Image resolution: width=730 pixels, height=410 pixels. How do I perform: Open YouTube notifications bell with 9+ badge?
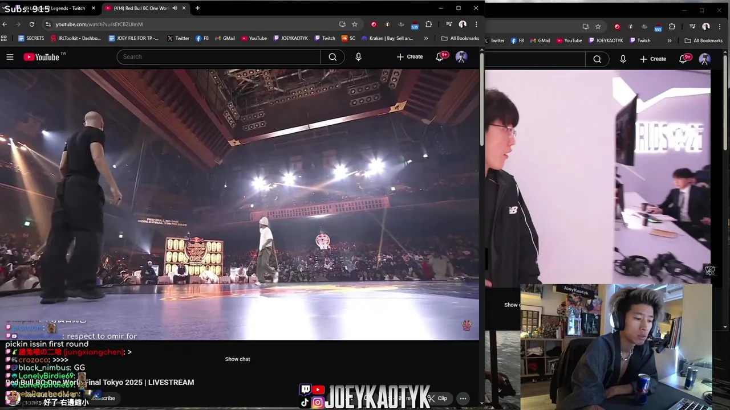tap(440, 57)
